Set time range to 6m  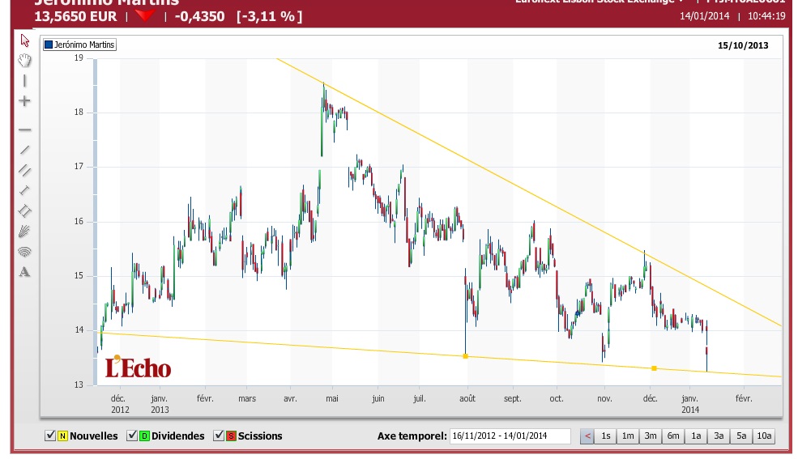[x=673, y=436]
